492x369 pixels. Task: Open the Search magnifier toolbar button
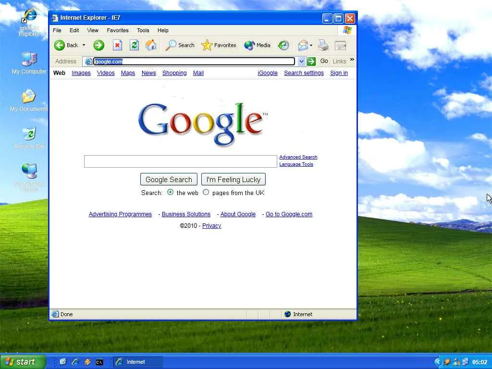[180, 45]
